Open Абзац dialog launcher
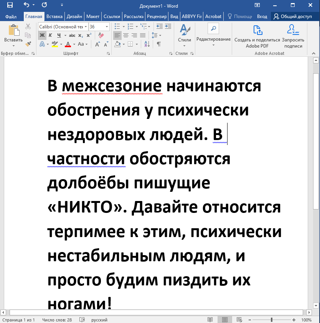The image size is (320, 323). [171, 54]
